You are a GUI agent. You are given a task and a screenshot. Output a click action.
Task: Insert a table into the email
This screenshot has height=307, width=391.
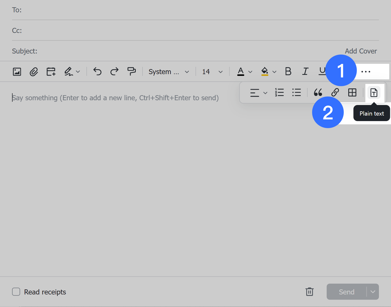352,92
